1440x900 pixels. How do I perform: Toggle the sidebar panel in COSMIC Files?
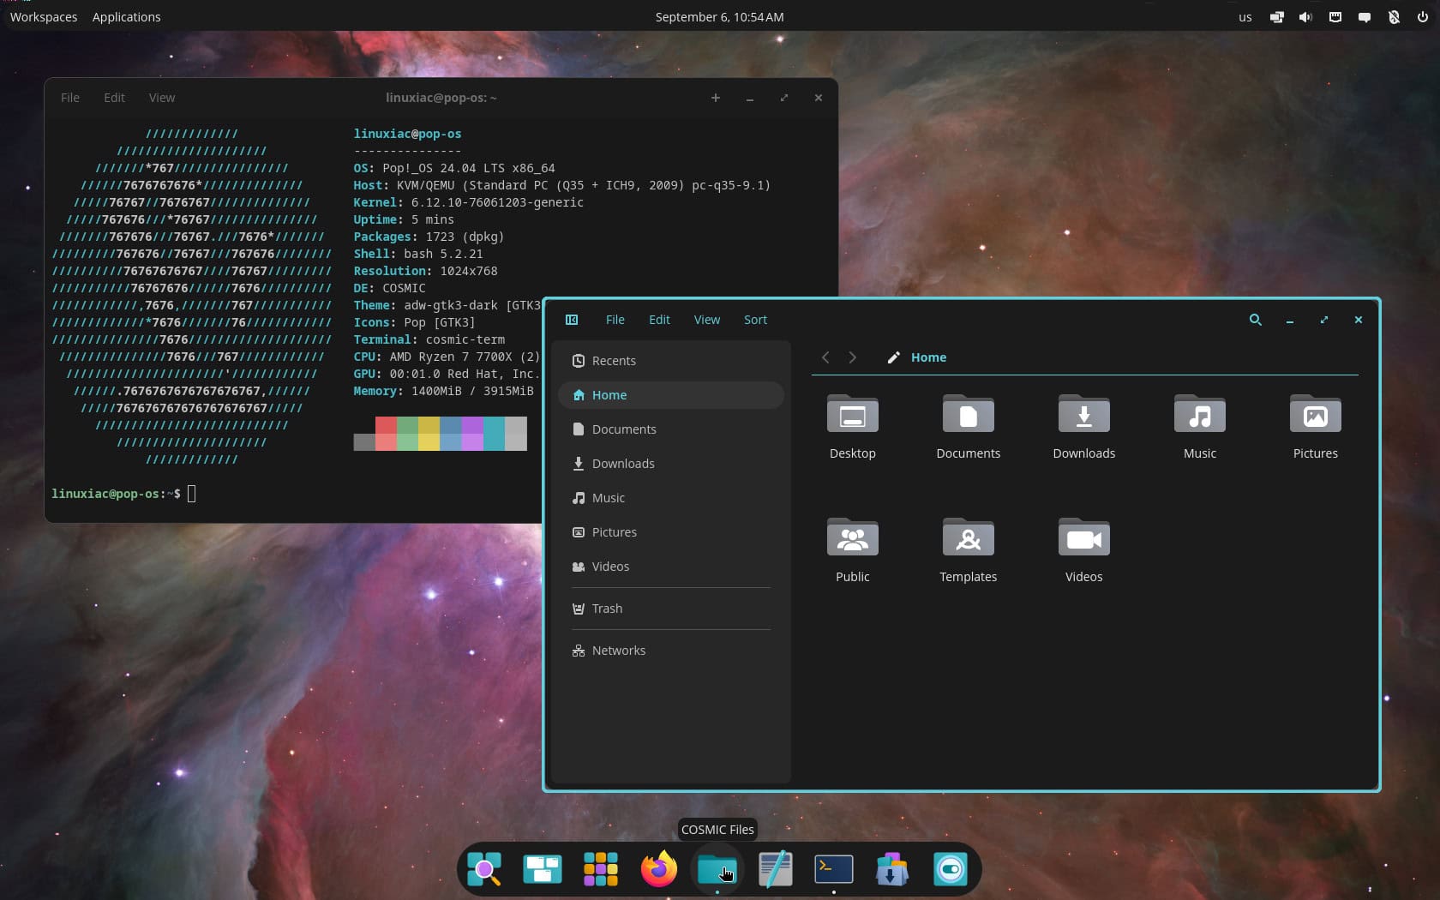pyautogui.click(x=572, y=320)
